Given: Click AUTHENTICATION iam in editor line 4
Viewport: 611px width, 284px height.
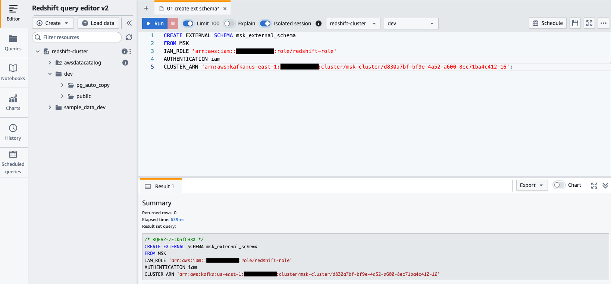Looking at the screenshot, I should (x=192, y=59).
